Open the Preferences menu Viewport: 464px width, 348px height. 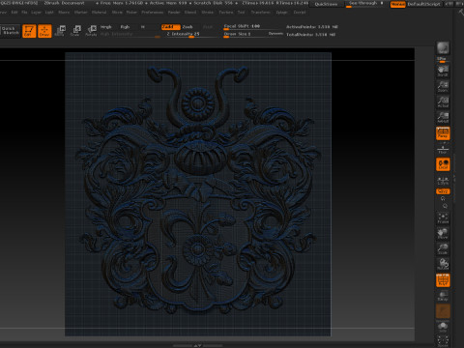(153, 13)
